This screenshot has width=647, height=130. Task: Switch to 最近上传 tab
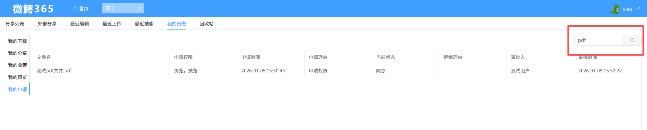tap(112, 24)
